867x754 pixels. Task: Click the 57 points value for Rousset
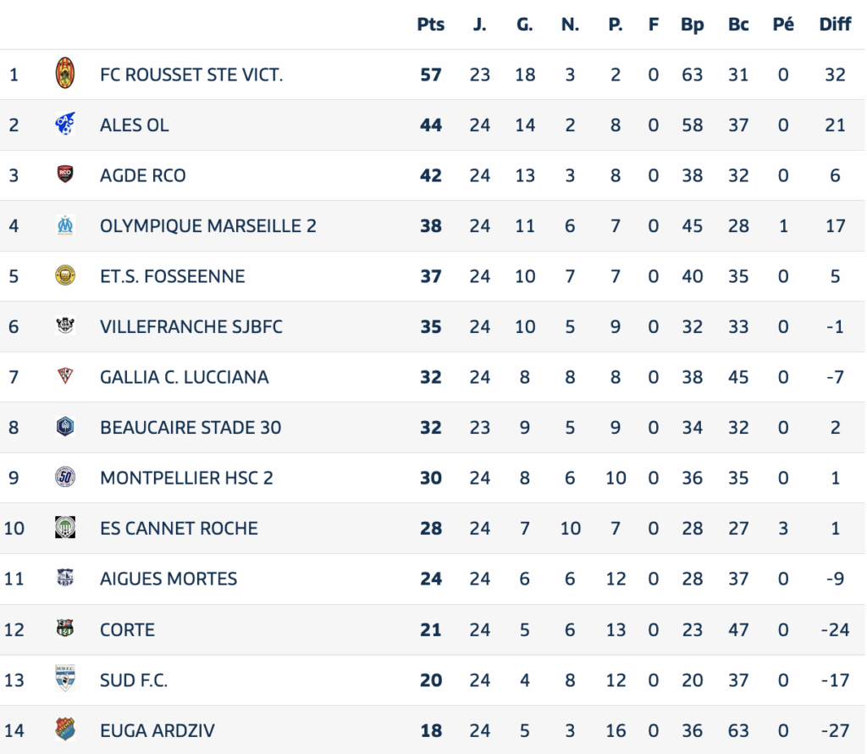431,75
